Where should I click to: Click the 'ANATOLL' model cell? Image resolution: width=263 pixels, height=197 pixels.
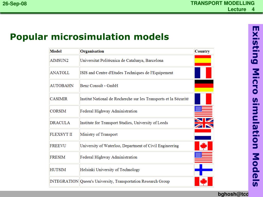click(x=64, y=73)
